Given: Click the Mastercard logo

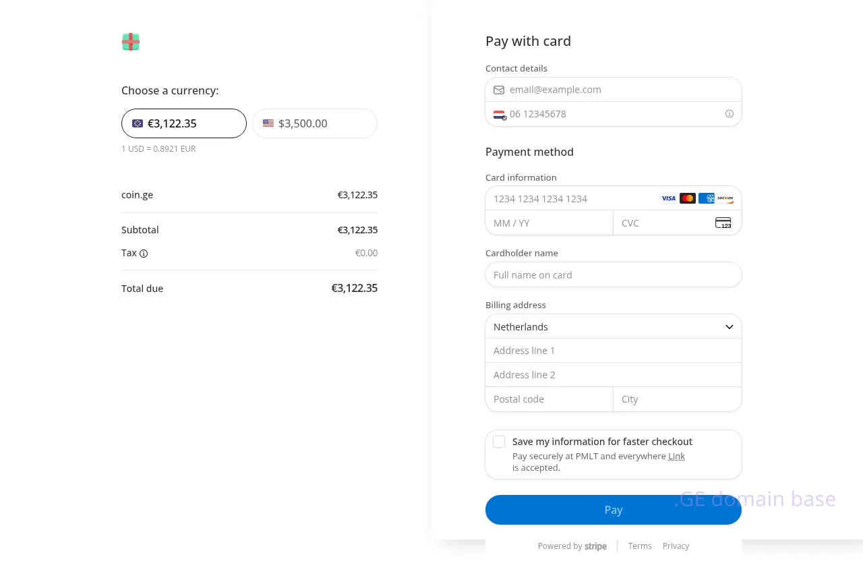Looking at the screenshot, I should coord(687,198).
